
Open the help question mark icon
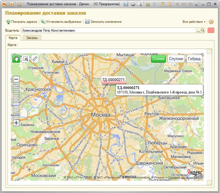pos(211,22)
